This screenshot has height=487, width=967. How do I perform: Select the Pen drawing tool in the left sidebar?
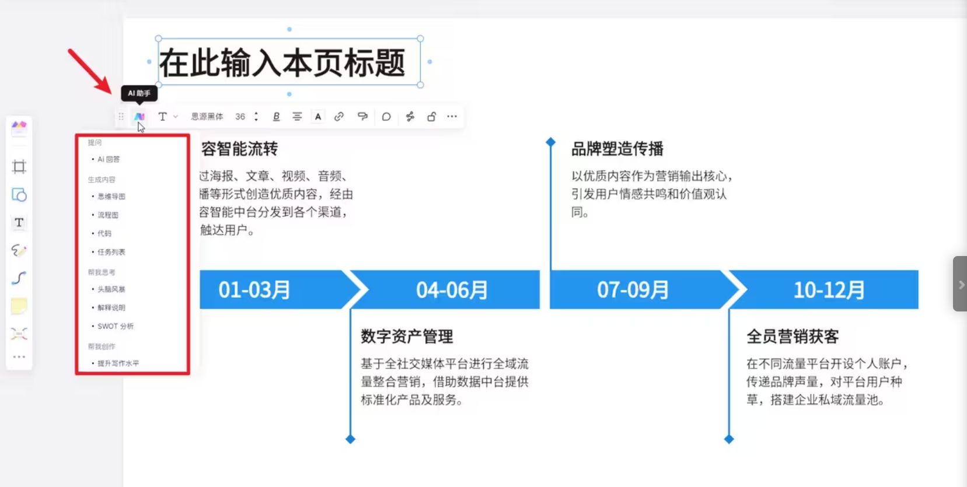[19, 250]
